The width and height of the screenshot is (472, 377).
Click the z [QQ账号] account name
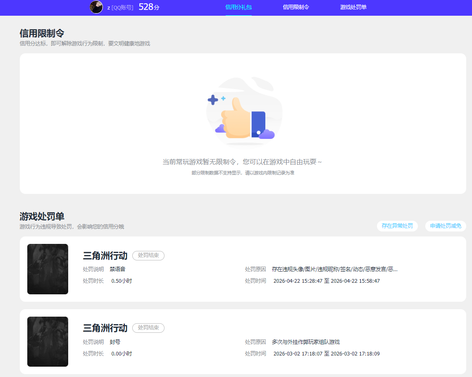[120, 7]
